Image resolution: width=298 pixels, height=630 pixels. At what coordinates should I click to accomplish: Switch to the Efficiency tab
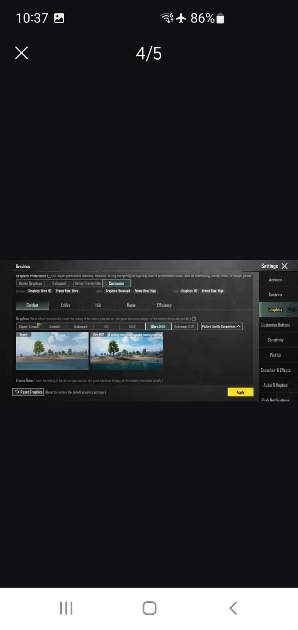[x=164, y=305]
